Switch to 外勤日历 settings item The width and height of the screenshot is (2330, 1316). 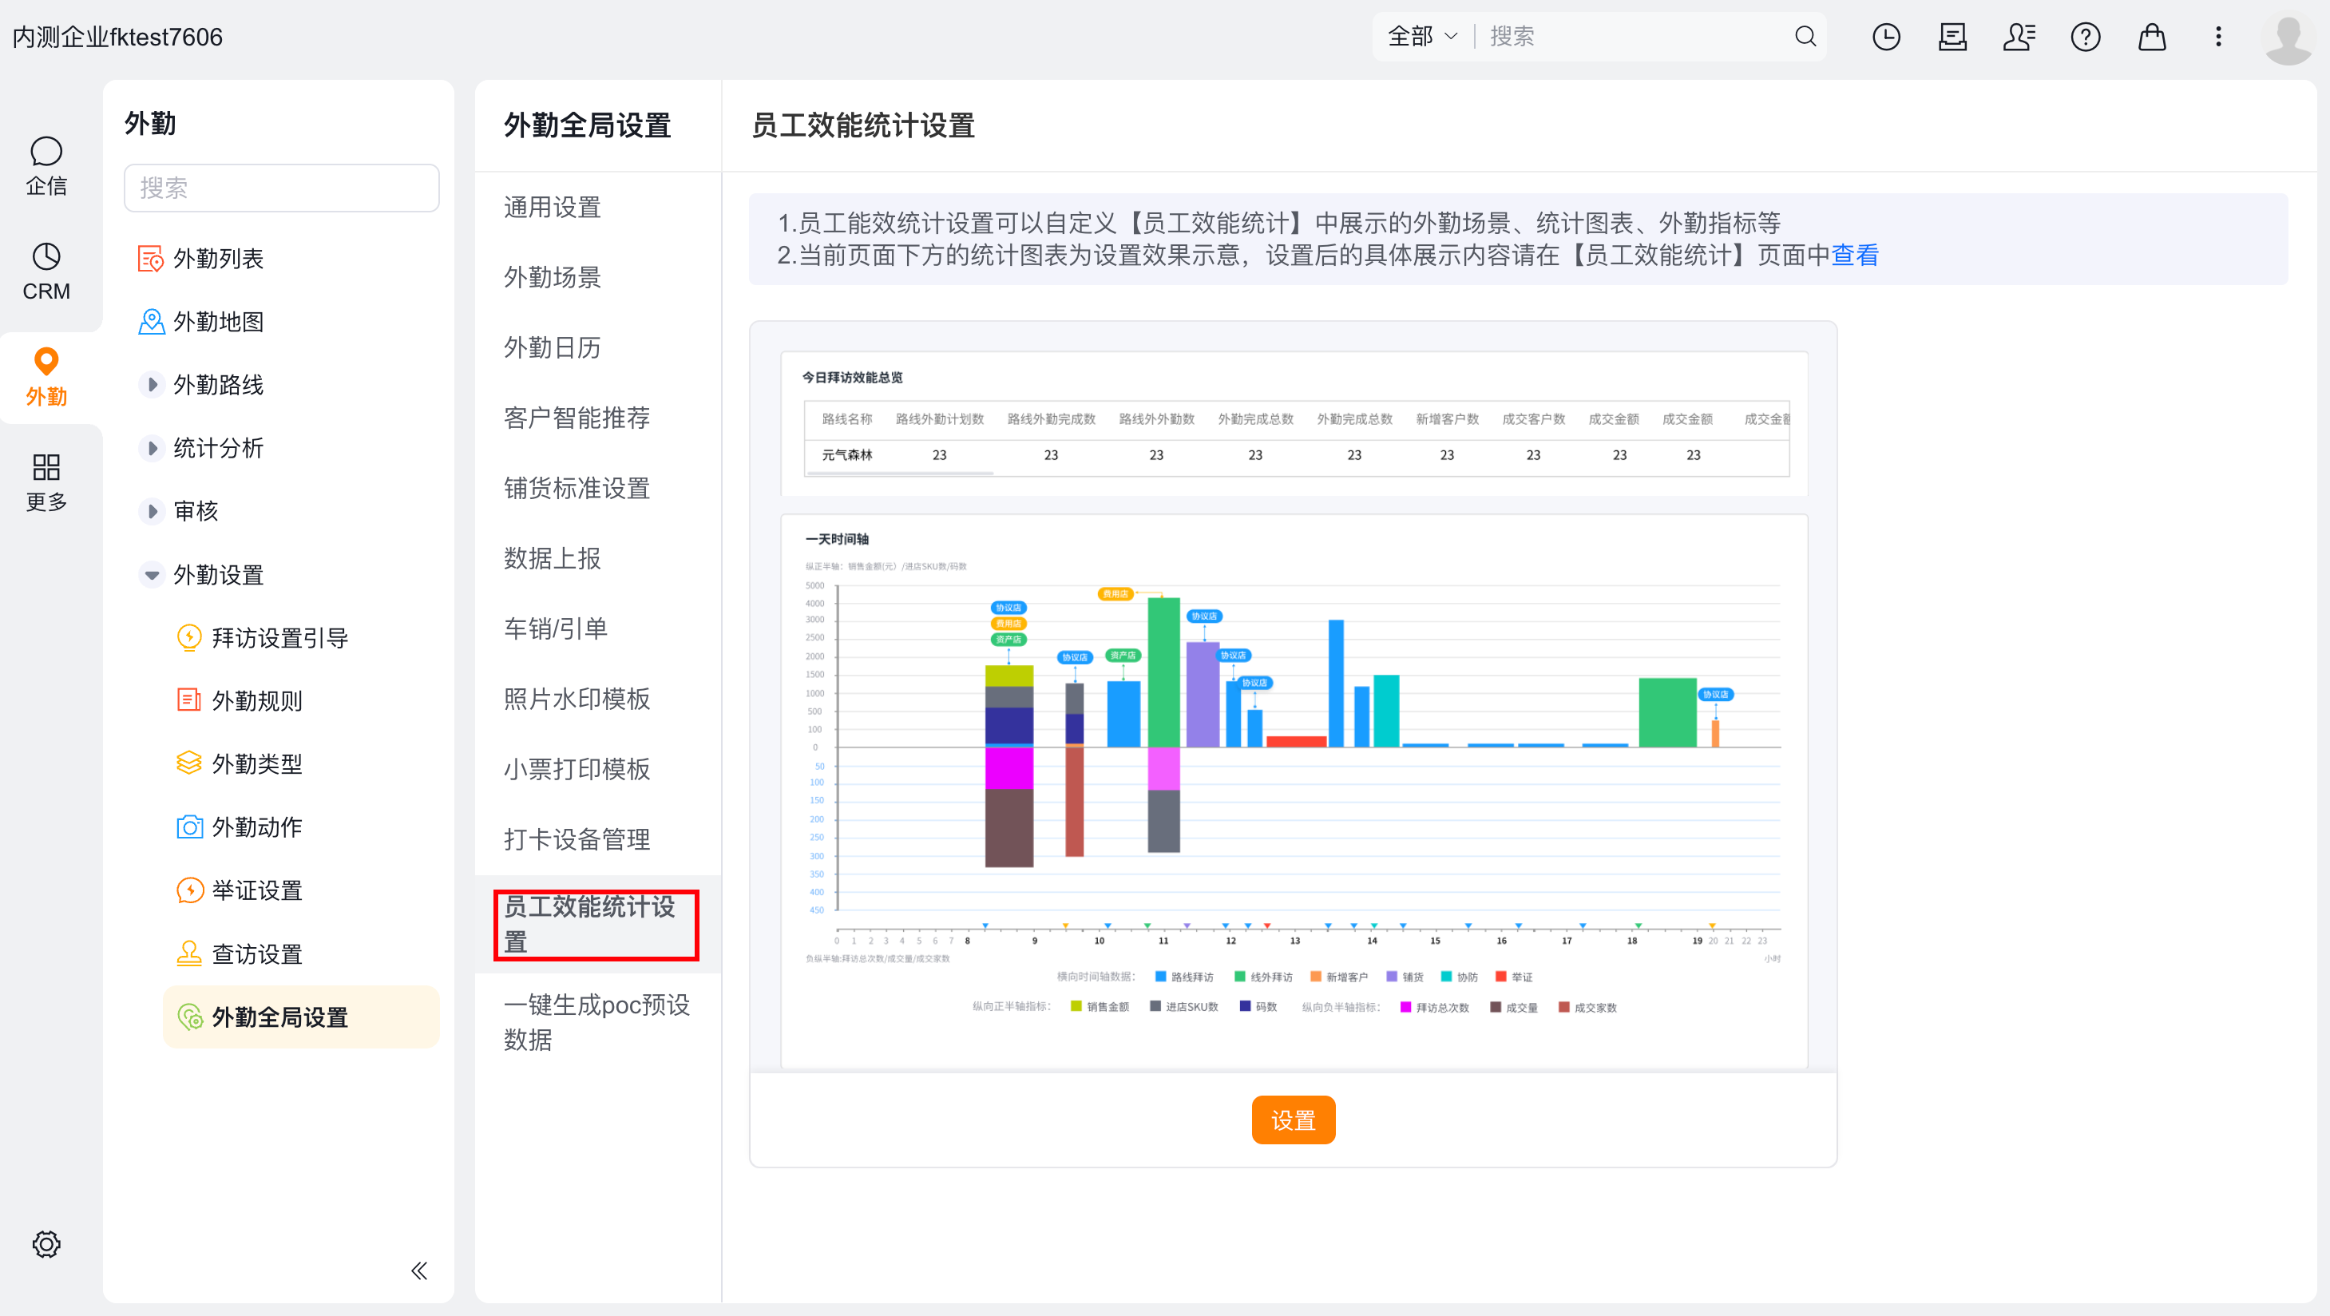(x=553, y=348)
